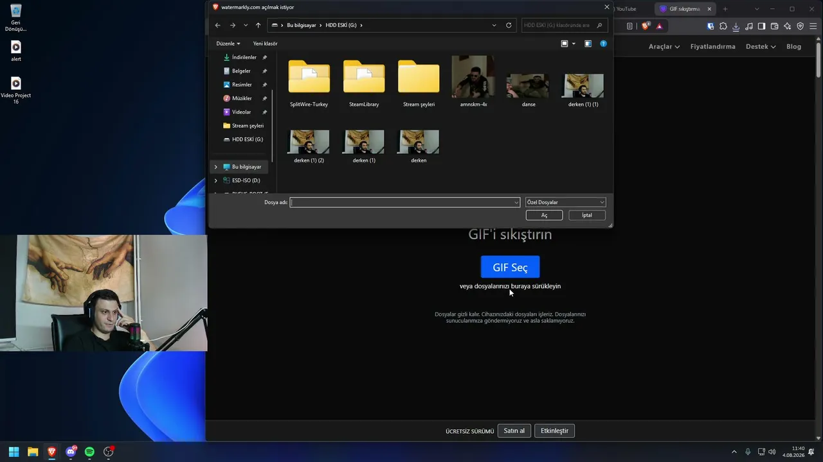
Task: Open the view options dropdown arrow
Action: coord(574,44)
